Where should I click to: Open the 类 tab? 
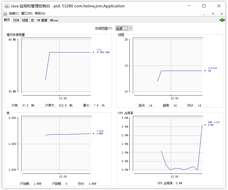tap(32, 20)
